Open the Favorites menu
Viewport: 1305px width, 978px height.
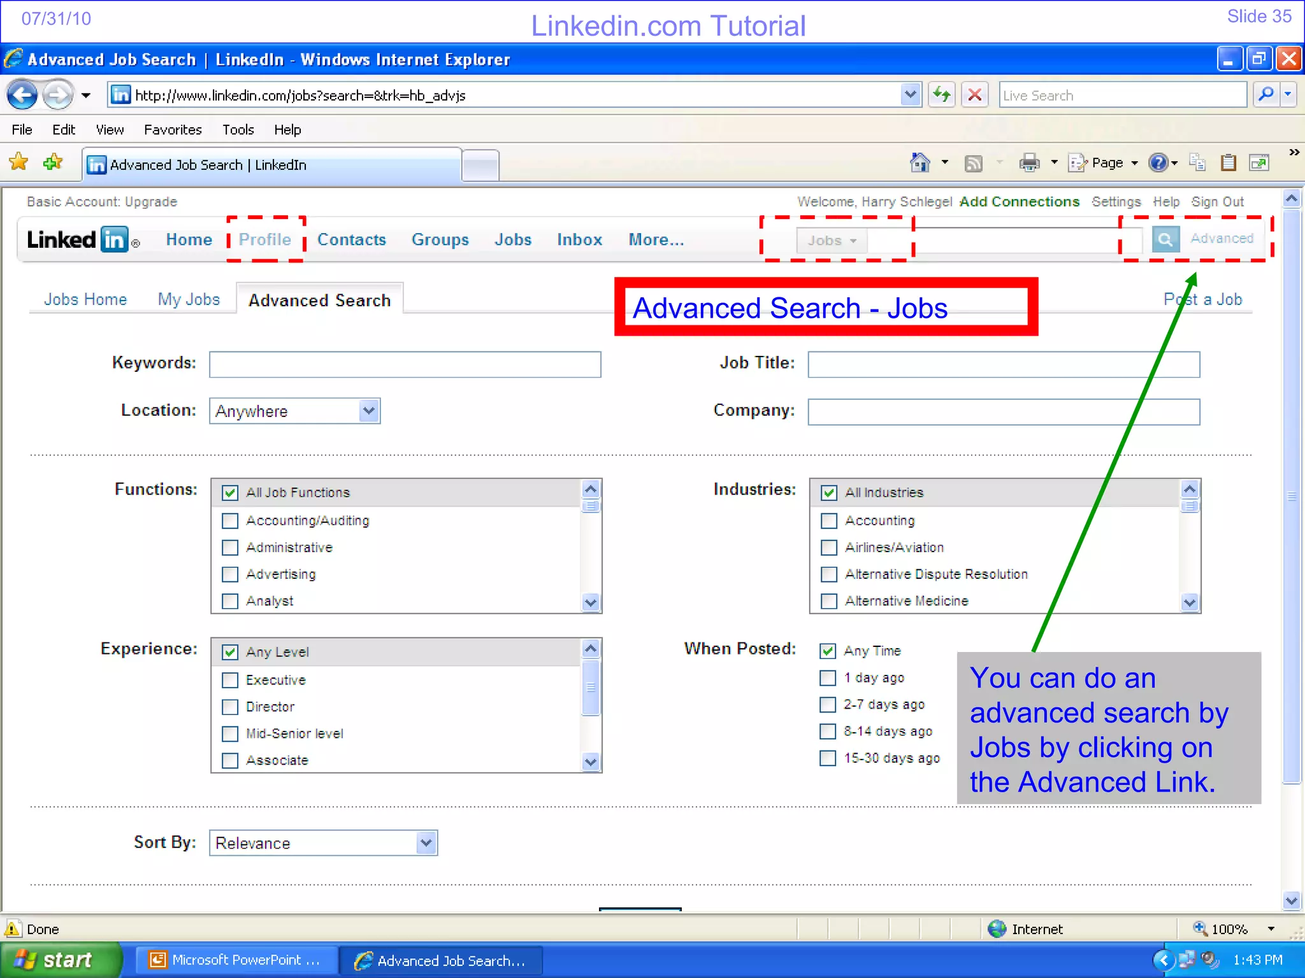(173, 130)
